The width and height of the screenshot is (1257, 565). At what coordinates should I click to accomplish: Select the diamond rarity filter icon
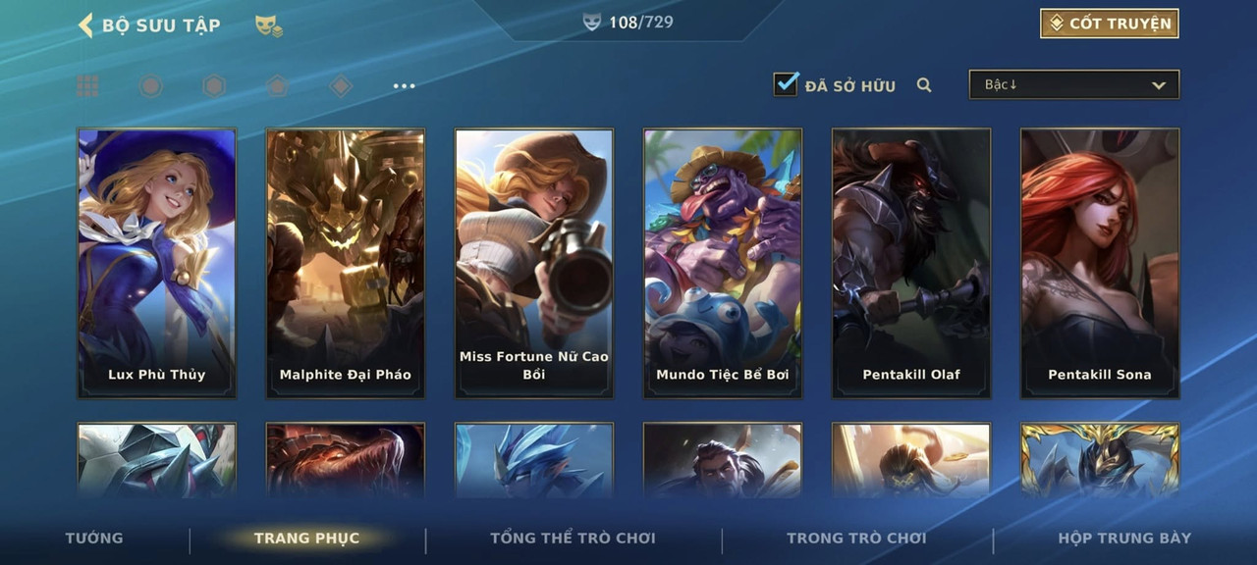(x=341, y=86)
